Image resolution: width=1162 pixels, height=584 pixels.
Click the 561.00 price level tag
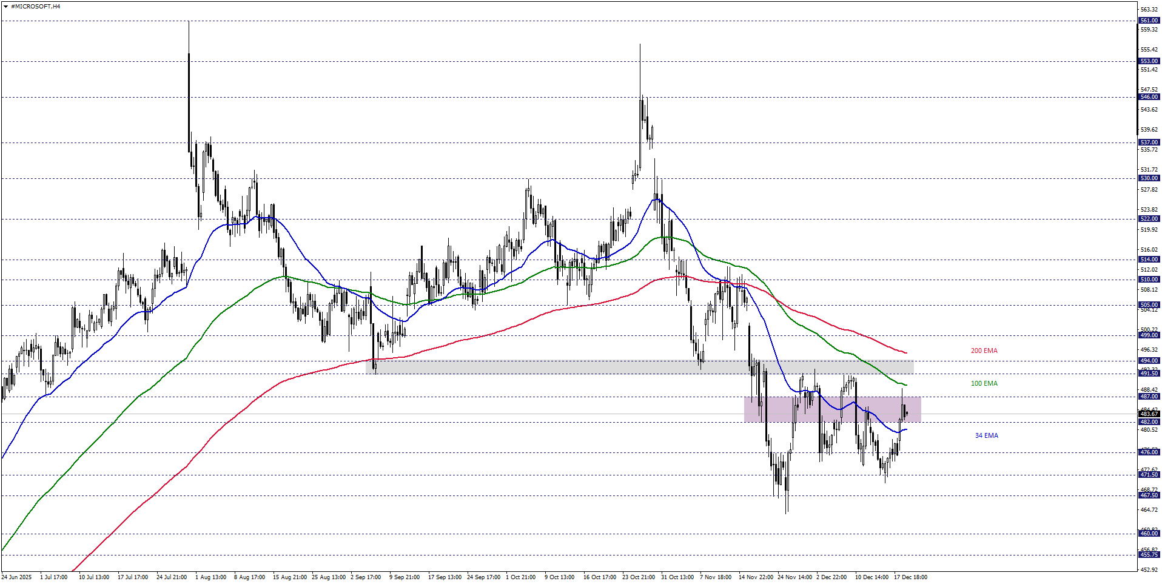click(1149, 21)
